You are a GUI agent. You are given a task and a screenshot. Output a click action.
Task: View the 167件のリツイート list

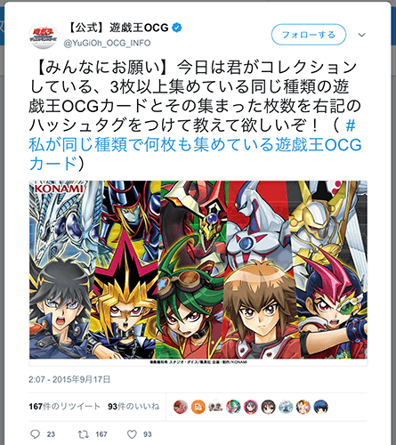click(64, 406)
